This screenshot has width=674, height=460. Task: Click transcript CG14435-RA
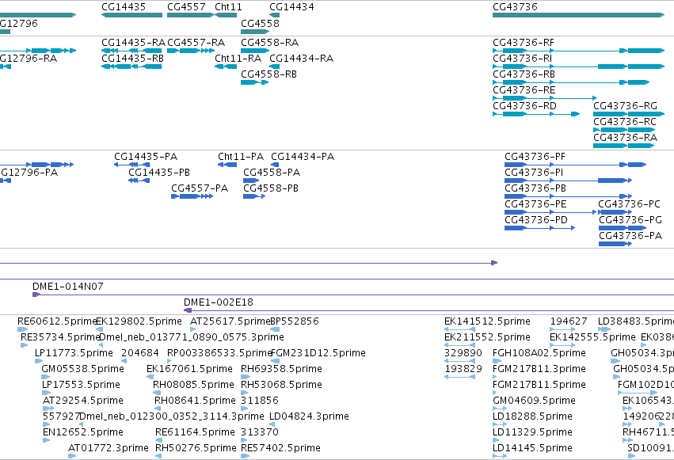click(x=133, y=43)
